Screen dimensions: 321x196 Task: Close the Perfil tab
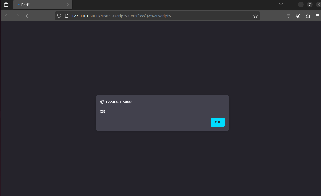pos(68,5)
